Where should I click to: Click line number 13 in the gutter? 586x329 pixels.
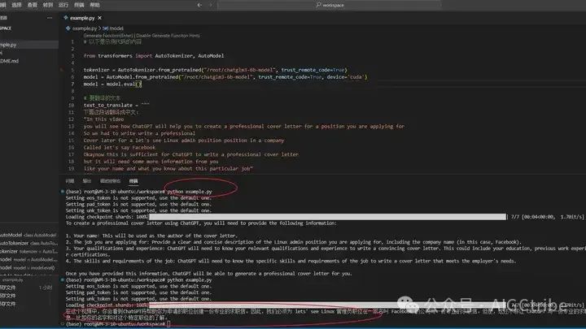[x=71, y=127]
